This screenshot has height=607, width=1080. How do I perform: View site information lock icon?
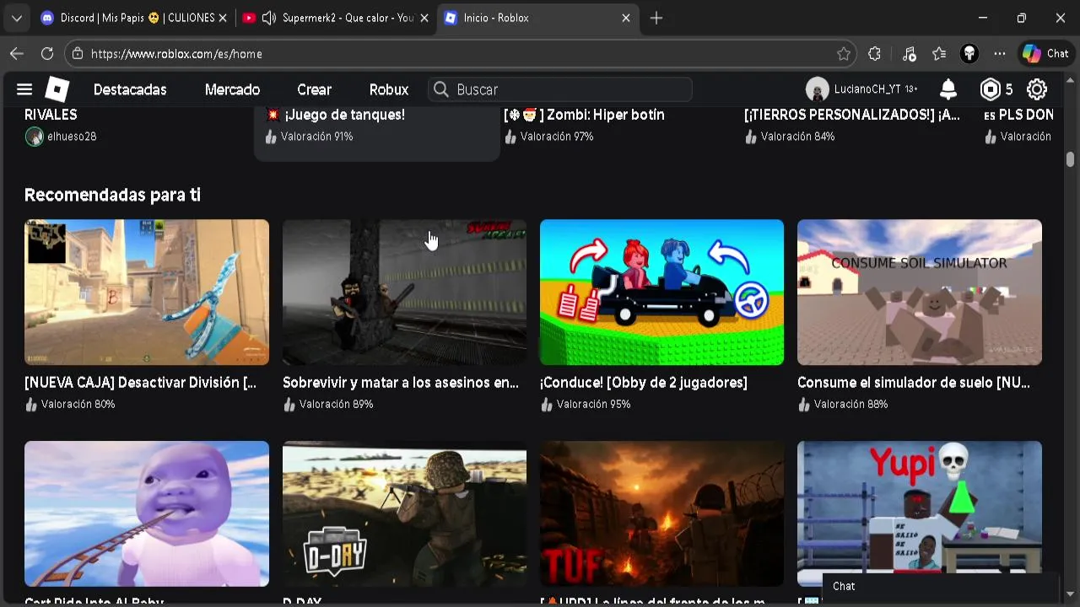point(78,54)
